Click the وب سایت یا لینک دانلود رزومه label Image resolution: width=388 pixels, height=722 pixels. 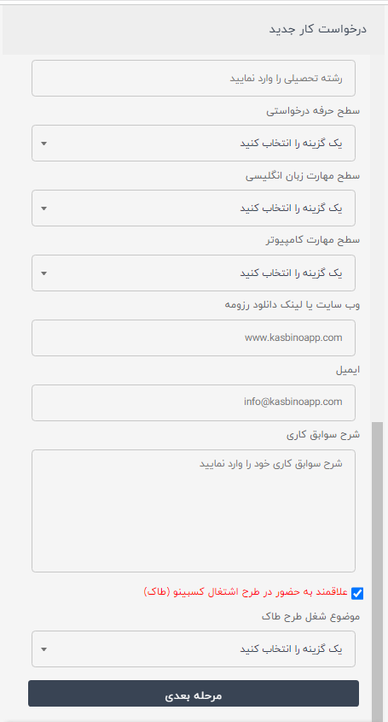[292, 306]
